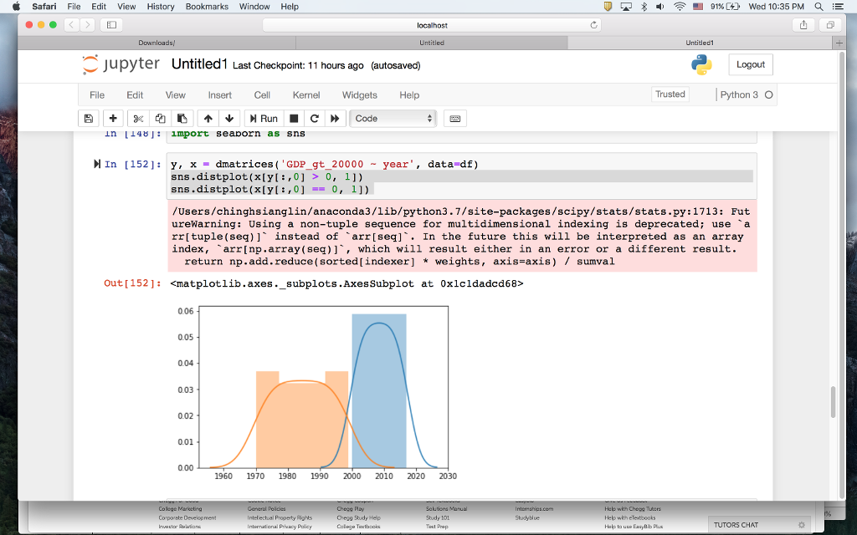The width and height of the screenshot is (857, 535).
Task: Click the Wi-Fi status icon
Action: tap(680, 7)
